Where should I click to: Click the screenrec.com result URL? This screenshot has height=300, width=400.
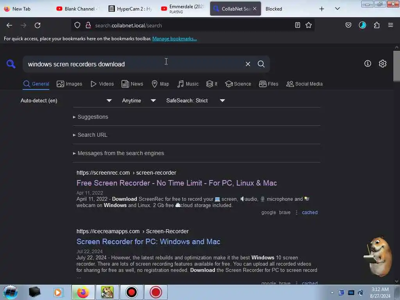(x=126, y=173)
